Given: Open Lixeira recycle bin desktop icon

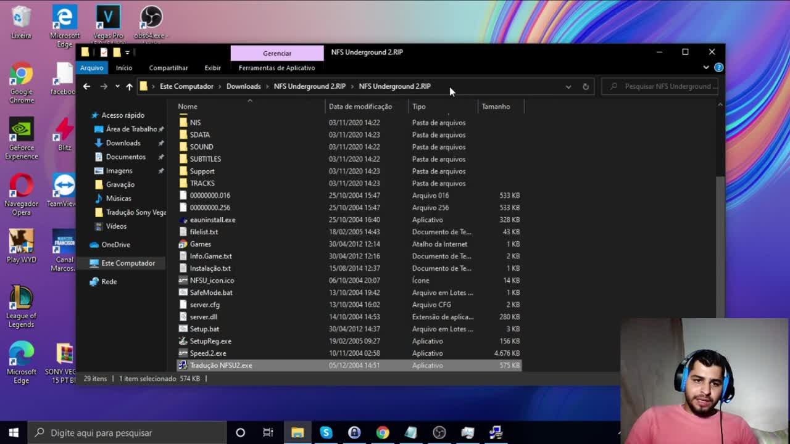Looking at the screenshot, I should 21,23.
